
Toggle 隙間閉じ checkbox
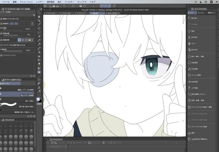pos(1,24)
